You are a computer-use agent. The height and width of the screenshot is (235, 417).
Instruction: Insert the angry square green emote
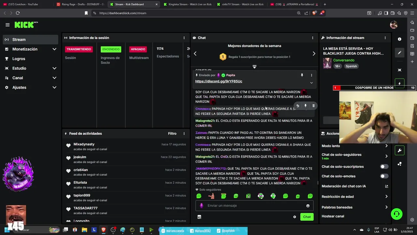point(248,196)
